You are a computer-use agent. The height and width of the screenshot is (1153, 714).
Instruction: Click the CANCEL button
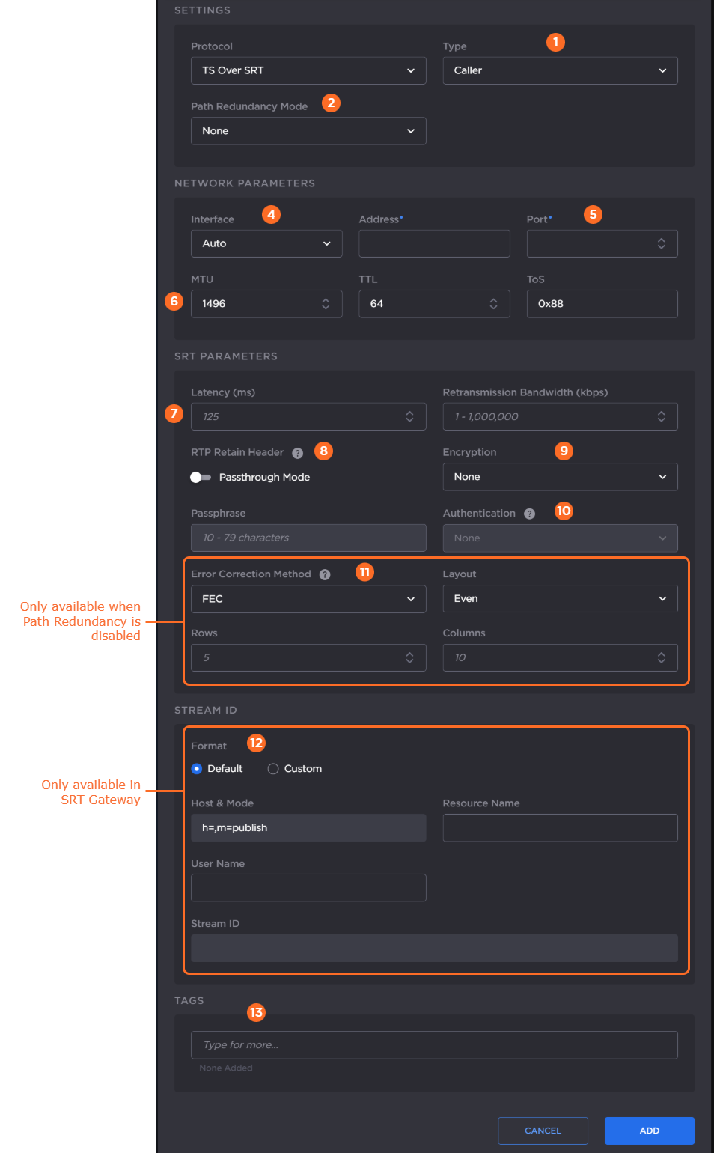click(543, 1131)
